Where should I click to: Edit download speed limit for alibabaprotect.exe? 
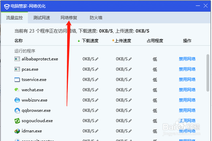pyautogui.click(x=97, y=59)
